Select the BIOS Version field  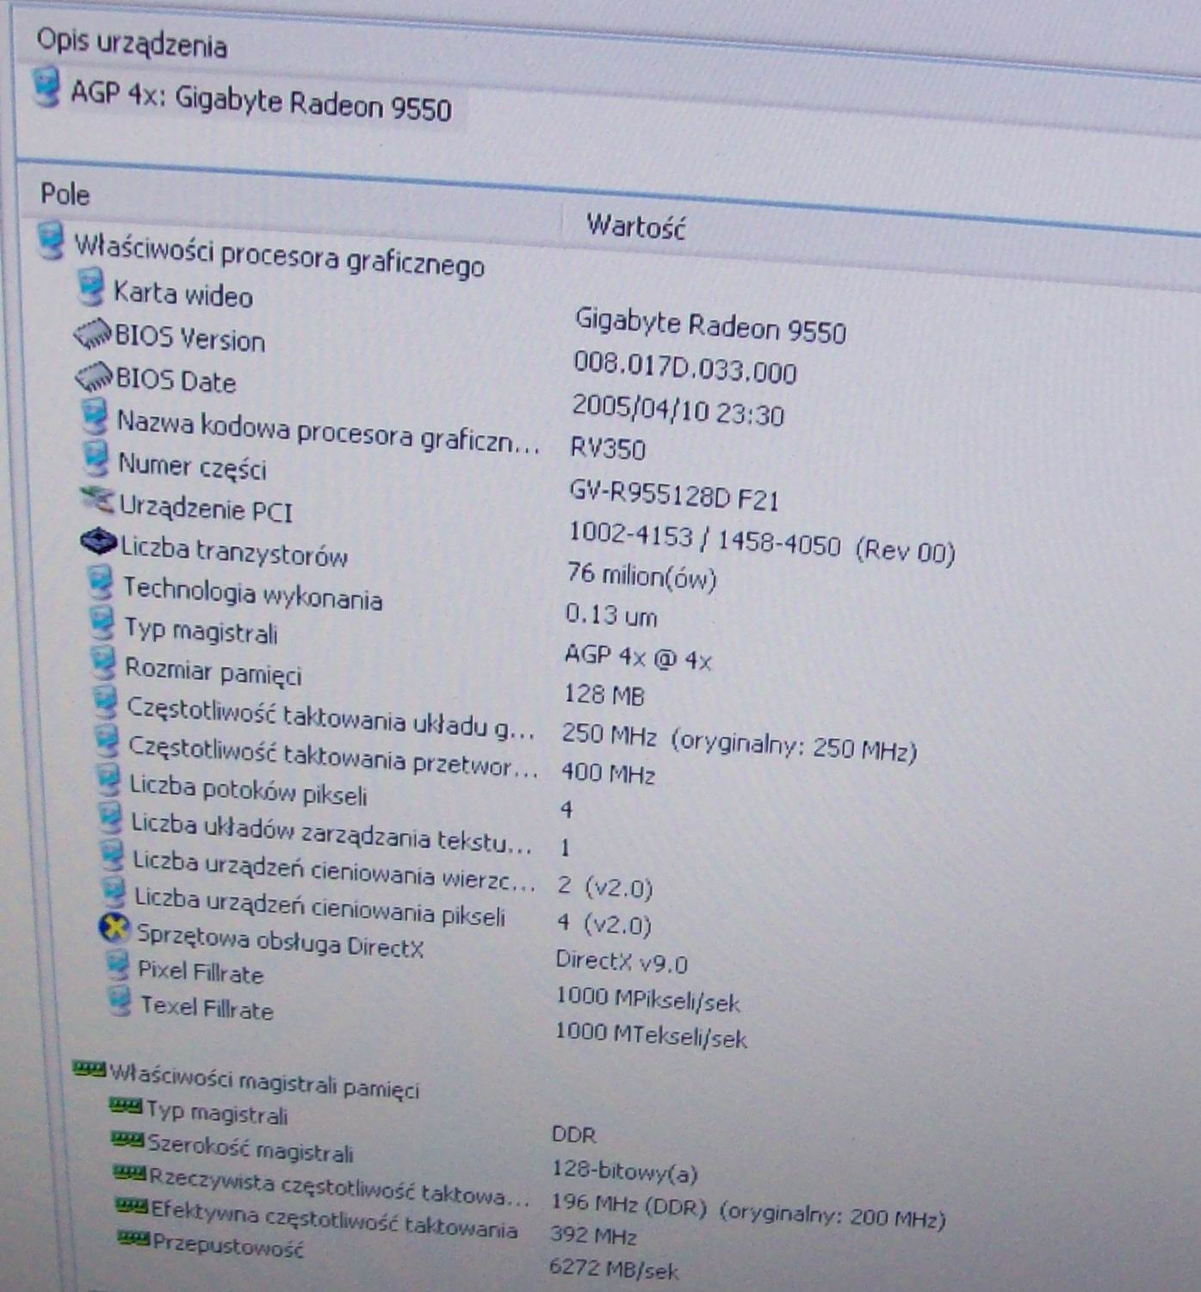[x=189, y=338]
